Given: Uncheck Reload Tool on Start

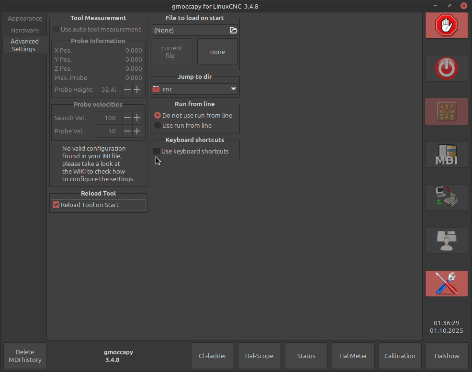Looking at the screenshot, I should click(56, 205).
